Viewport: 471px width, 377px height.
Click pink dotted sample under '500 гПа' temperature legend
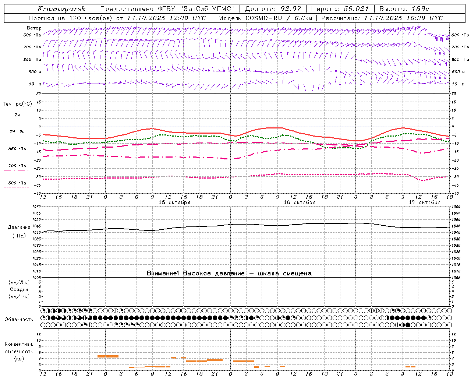click(x=16, y=187)
